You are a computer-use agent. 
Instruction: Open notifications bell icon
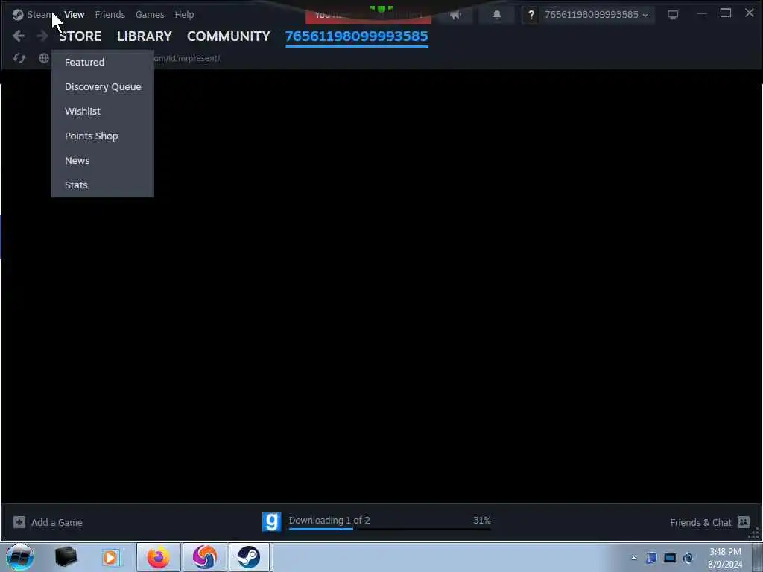[497, 15]
